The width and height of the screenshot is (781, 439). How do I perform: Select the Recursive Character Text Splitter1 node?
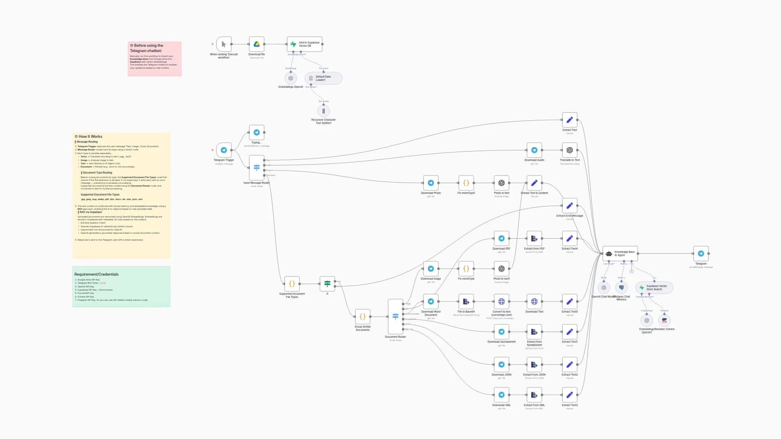[x=323, y=111]
